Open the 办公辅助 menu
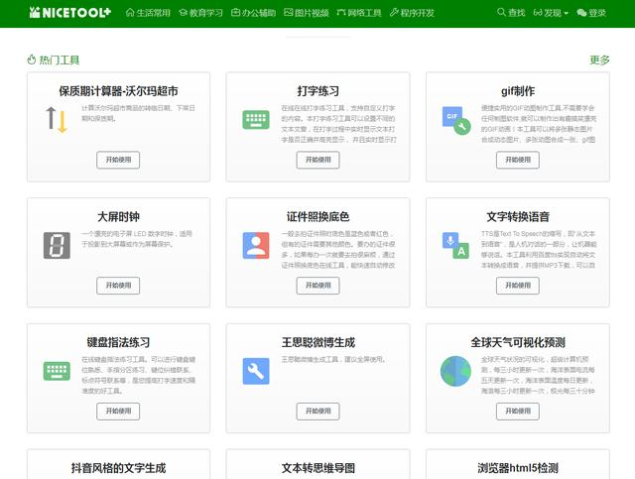The height and width of the screenshot is (479, 635). click(254, 13)
